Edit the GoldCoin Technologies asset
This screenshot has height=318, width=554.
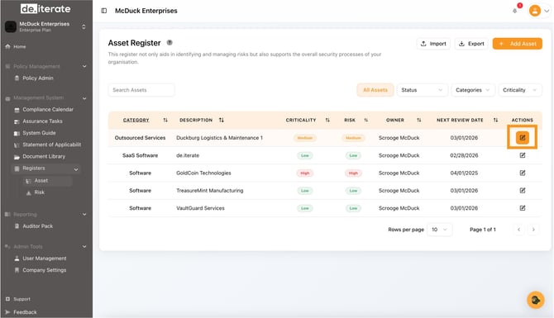(523, 173)
